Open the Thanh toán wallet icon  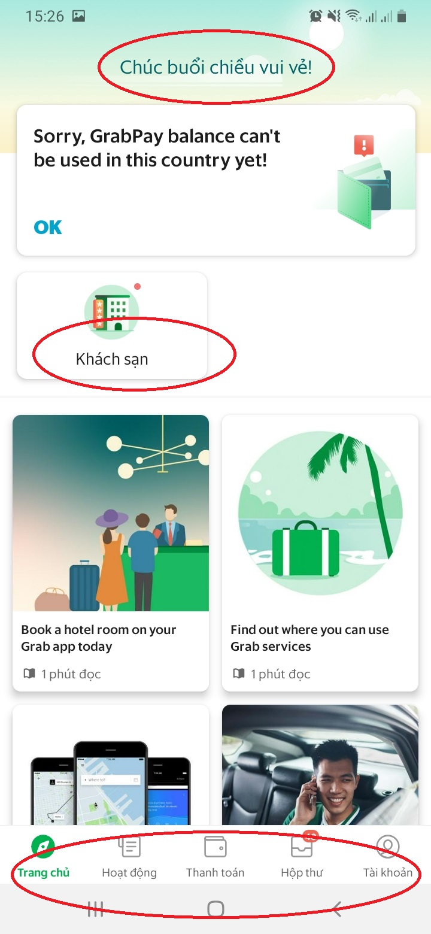click(x=215, y=847)
